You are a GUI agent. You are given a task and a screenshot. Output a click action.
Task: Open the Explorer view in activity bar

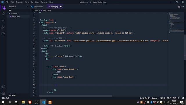[x=3, y=8]
